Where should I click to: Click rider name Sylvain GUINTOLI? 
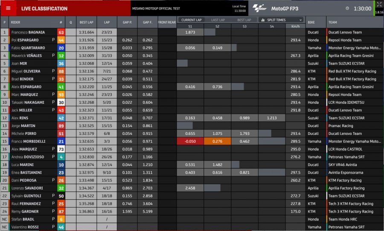[26, 196]
